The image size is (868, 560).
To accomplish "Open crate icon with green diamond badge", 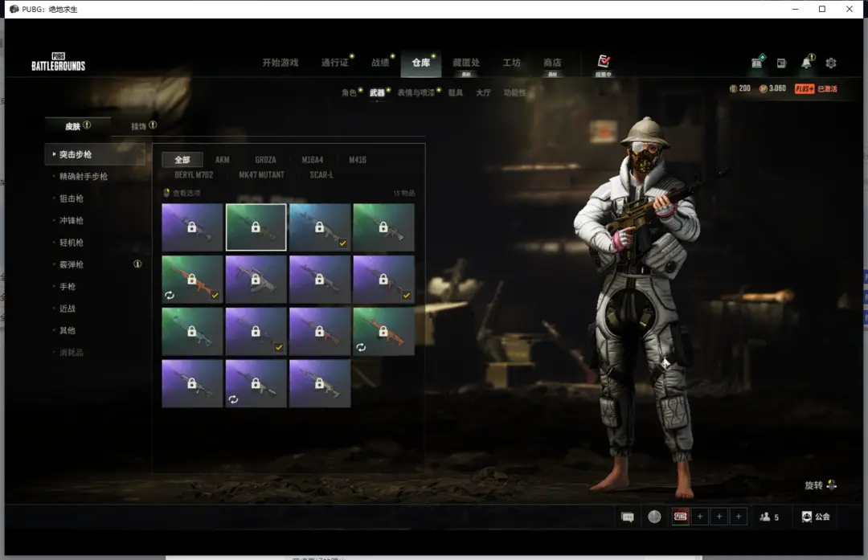I will point(757,63).
